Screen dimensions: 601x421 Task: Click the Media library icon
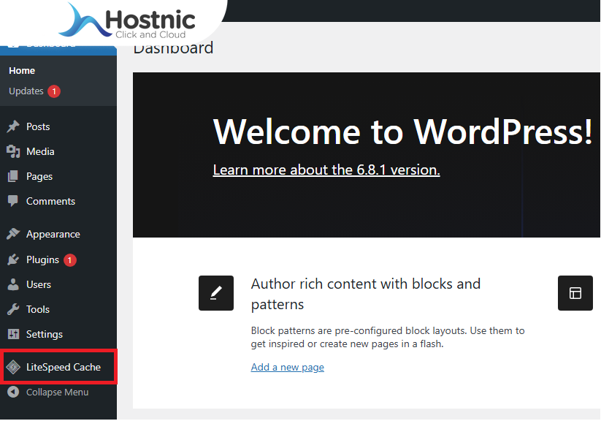tap(13, 151)
